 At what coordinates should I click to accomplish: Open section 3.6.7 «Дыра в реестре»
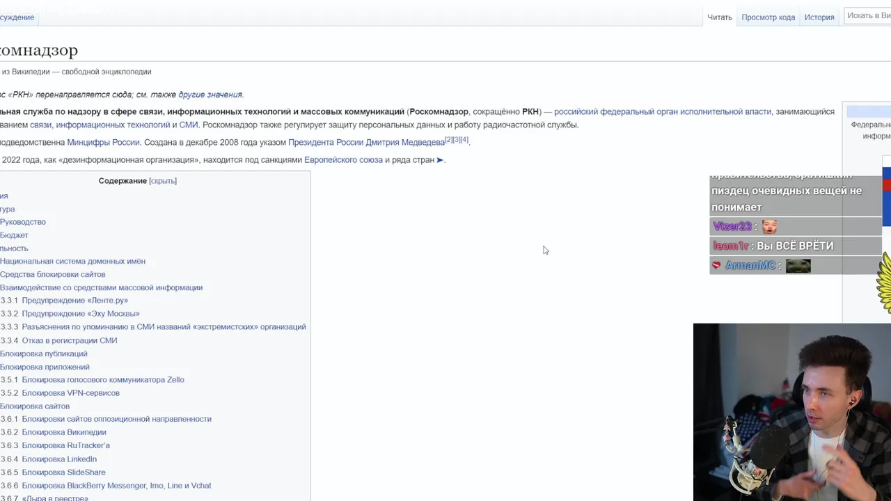(45, 498)
